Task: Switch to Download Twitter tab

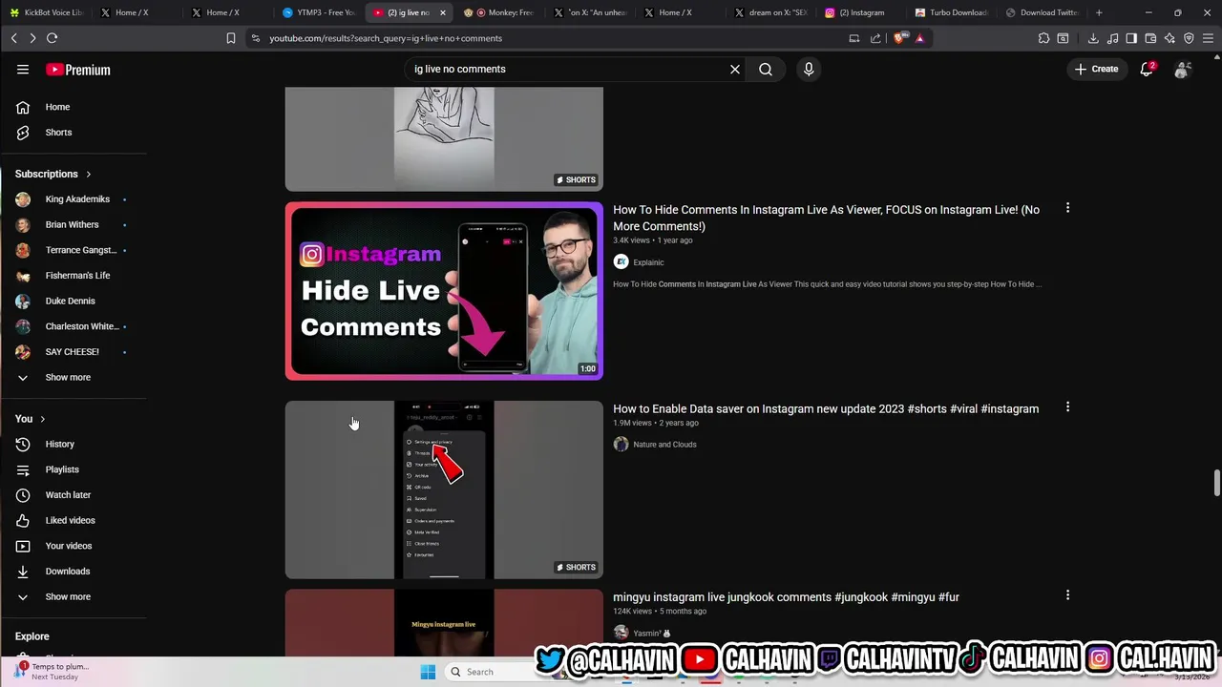Action: [x=1043, y=12]
